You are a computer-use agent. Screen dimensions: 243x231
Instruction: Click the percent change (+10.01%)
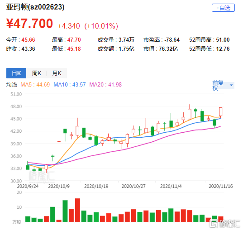[x=101, y=26]
